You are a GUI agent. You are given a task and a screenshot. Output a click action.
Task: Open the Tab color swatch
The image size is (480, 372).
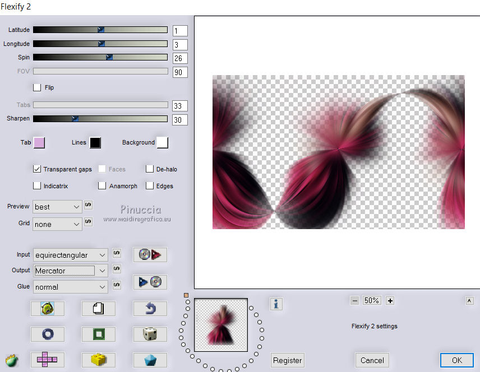[39, 142]
